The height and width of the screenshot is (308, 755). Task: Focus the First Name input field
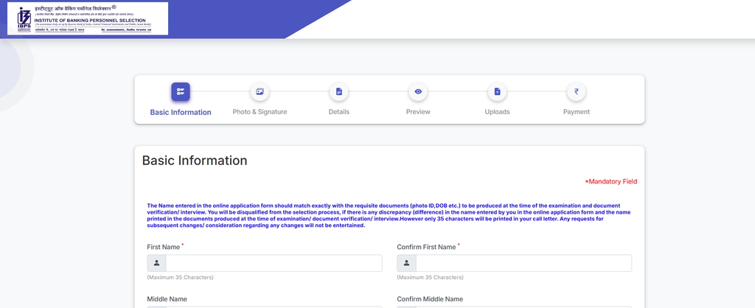[x=274, y=263]
